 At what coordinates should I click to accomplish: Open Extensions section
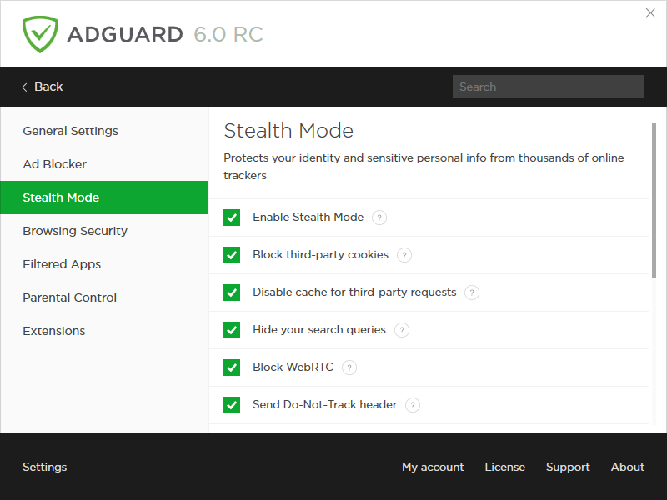[x=104, y=331]
